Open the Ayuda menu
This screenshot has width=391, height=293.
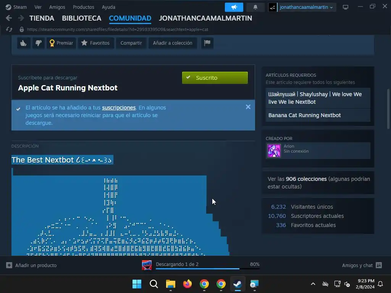tap(108, 7)
